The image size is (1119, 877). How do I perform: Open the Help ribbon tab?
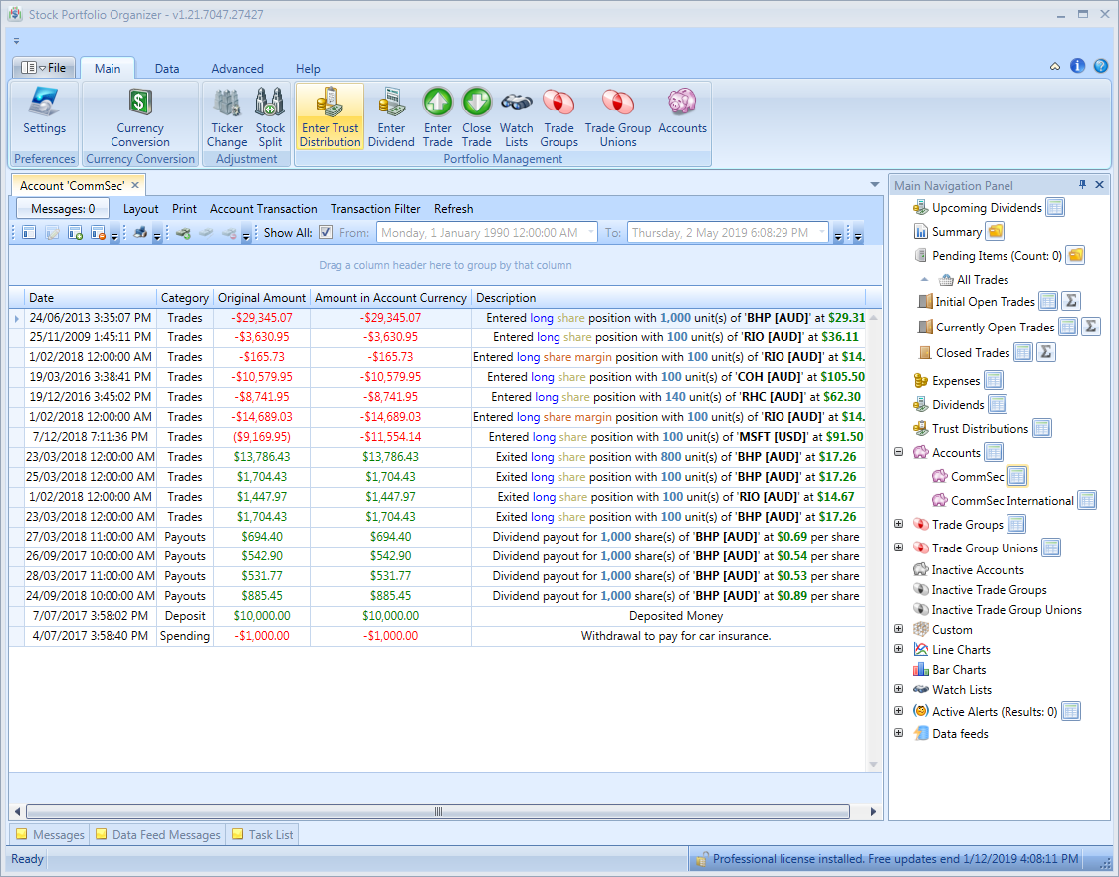[x=308, y=69]
